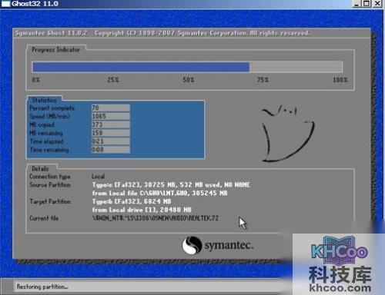Click the 'Time remaining' label

click(49, 150)
